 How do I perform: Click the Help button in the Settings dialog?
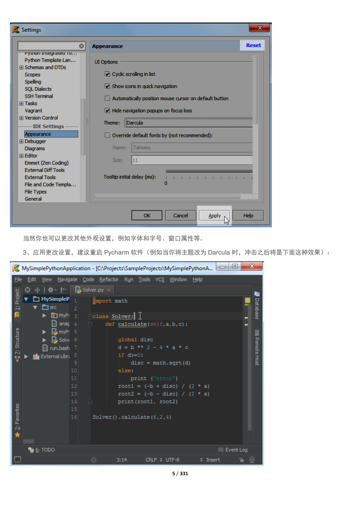[x=248, y=215]
